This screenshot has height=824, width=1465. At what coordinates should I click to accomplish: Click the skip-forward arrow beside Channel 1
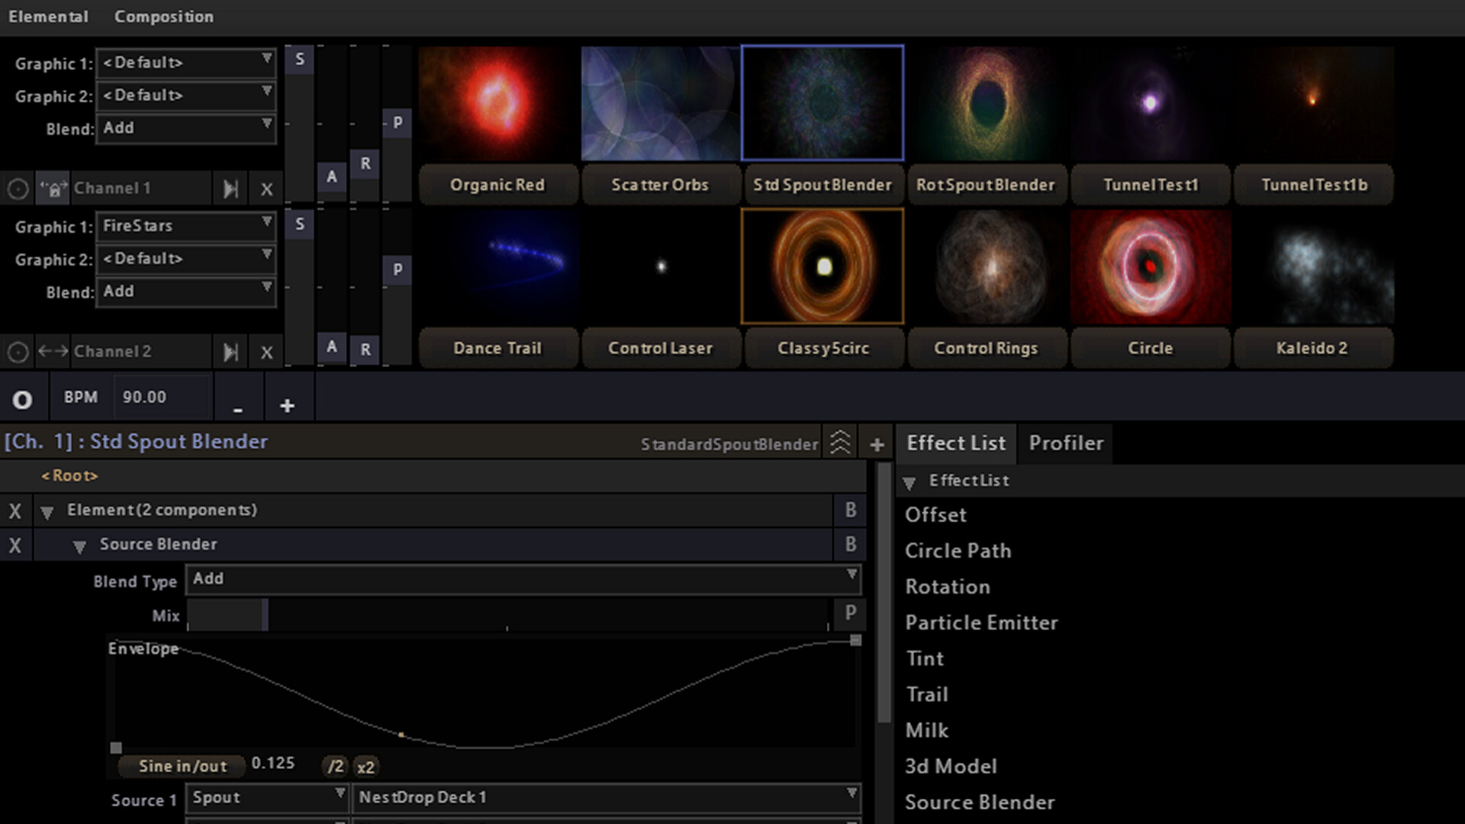pos(230,188)
